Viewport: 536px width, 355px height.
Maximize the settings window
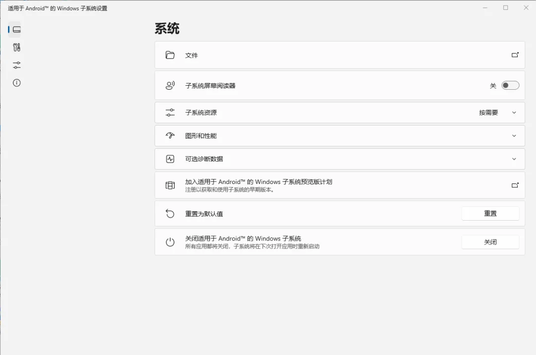coord(506,8)
